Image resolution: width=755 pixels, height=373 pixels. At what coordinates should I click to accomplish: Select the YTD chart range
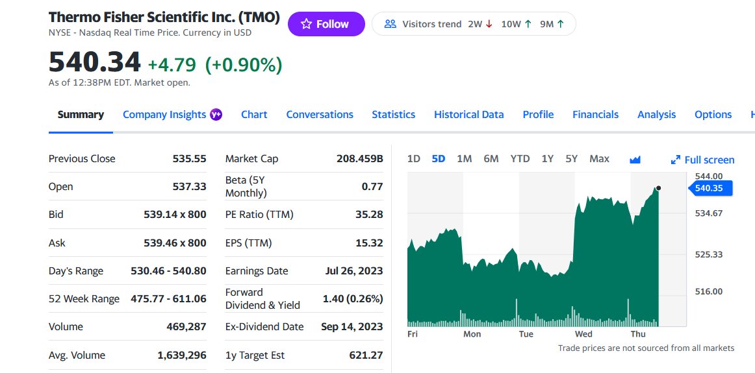click(520, 159)
